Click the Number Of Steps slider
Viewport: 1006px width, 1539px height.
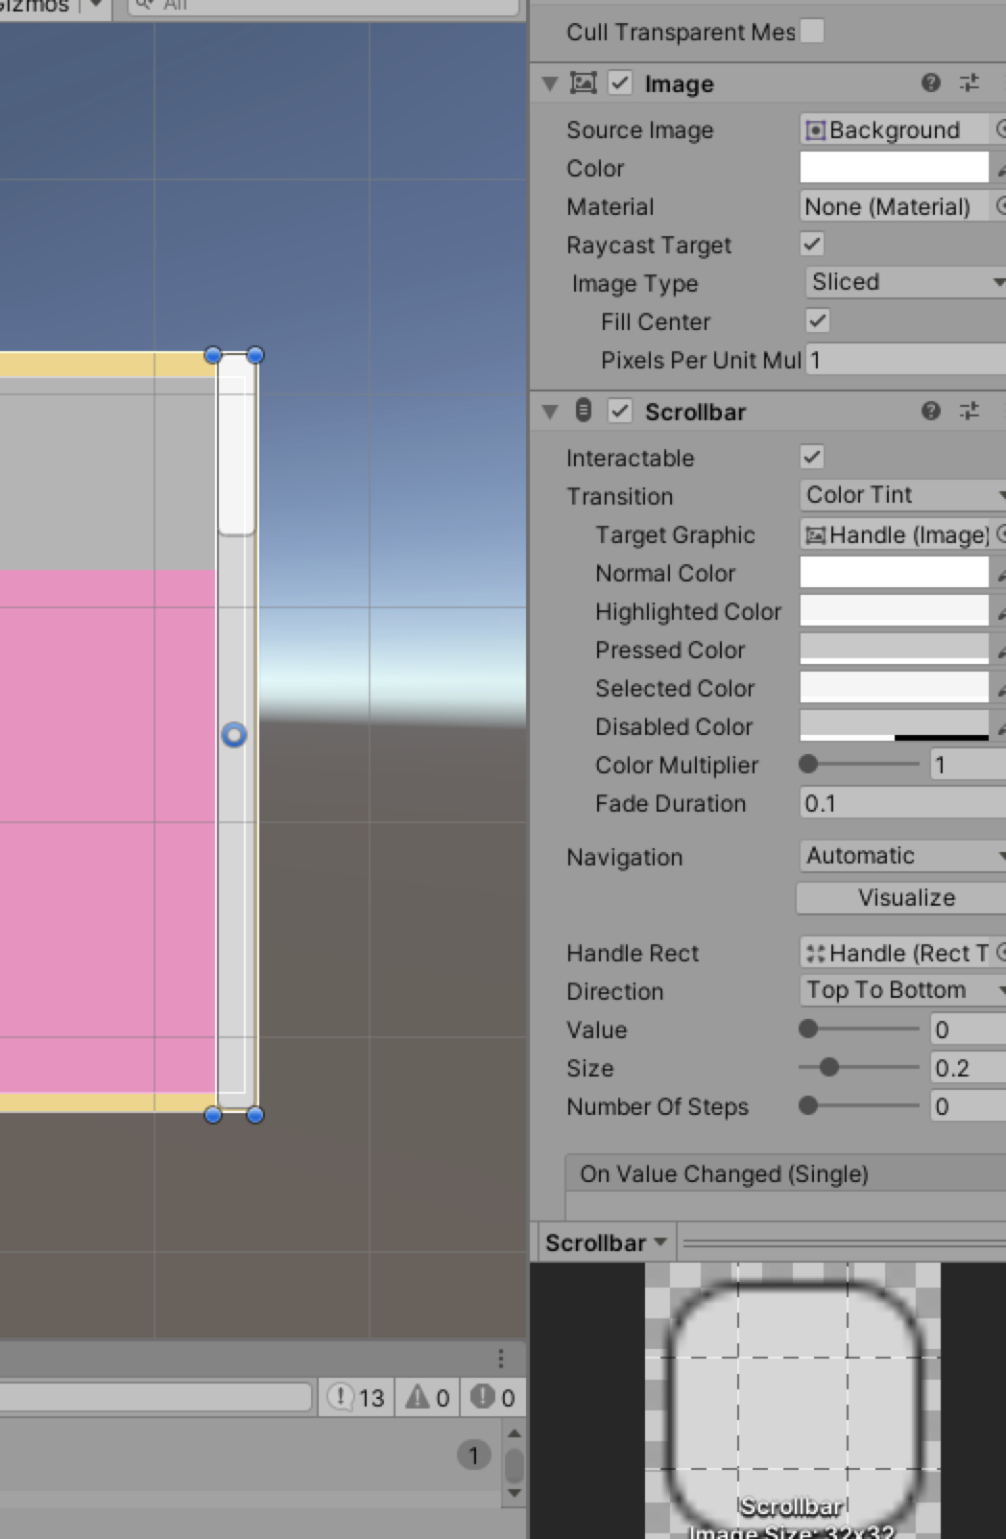[x=859, y=1106]
